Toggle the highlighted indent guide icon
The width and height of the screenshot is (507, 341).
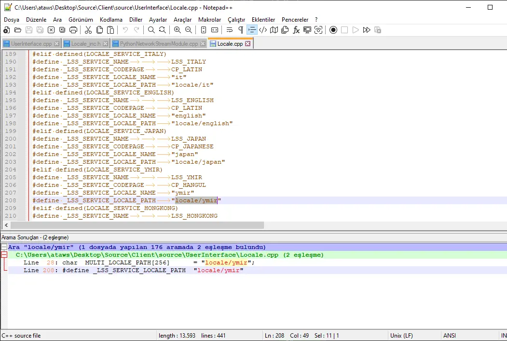(x=251, y=30)
